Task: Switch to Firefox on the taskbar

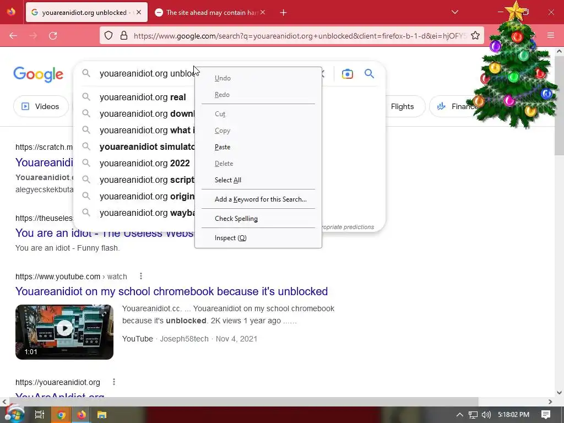Action: point(82,415)
